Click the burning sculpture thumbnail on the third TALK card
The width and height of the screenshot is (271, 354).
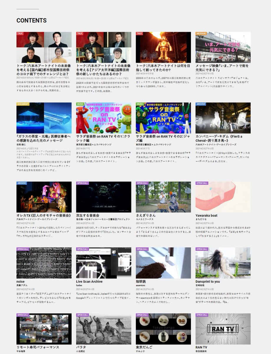[x=163, y=47]
